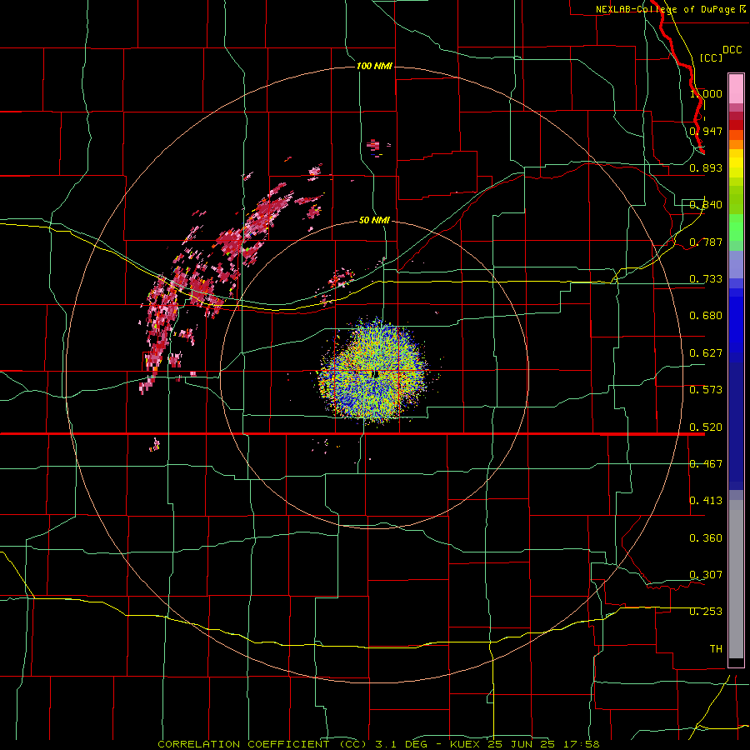The height and width of the screenshot is (750, 750).
Task: Click the 0.947 legend value
Action: (x=706, y=131)
